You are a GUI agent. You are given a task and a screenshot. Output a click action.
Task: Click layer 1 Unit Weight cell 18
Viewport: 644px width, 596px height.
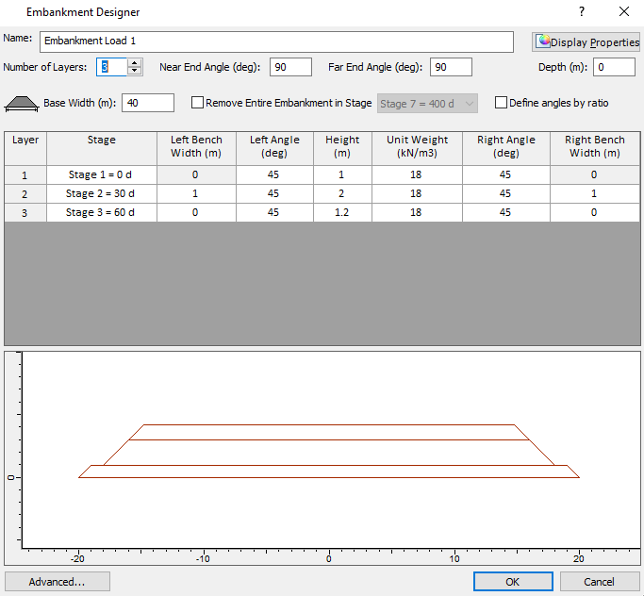point(417,174)
